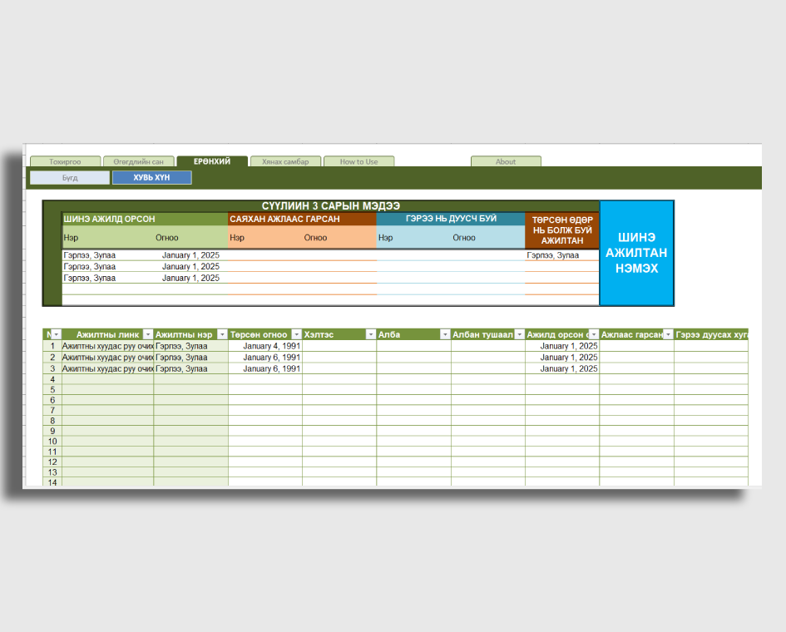Follow third row Ажилтны хуудас руу очих link

(107, 368)
